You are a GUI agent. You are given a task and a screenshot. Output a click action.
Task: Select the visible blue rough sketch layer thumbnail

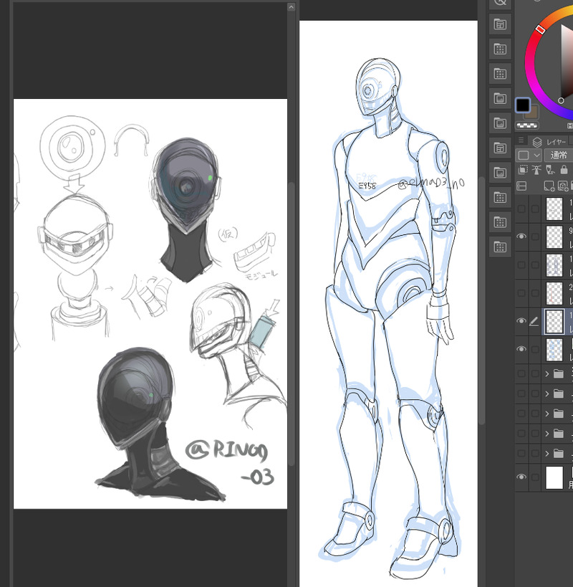pos(554,349)
